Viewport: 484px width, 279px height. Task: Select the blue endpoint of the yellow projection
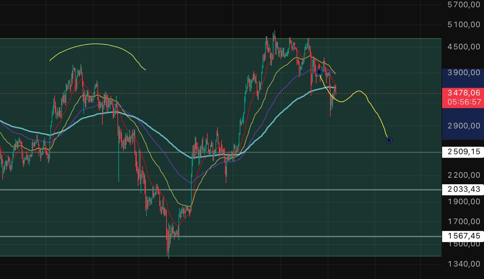point(389,140)
